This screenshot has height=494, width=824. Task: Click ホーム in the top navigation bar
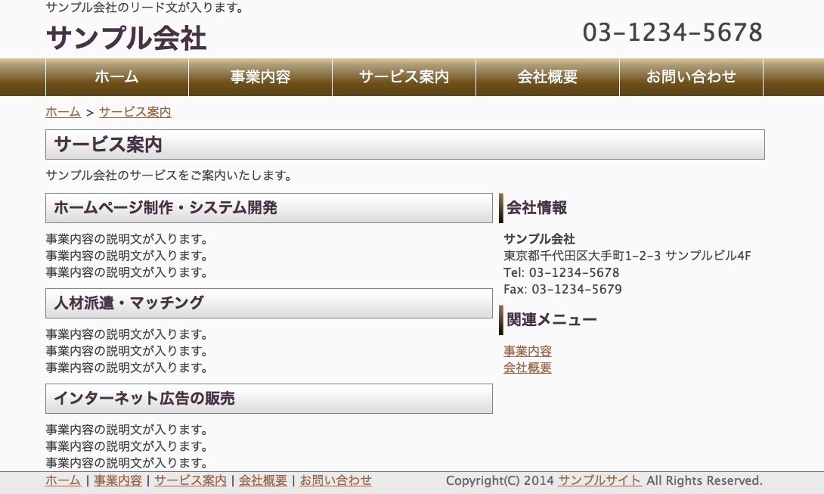(x=117, y=77)
